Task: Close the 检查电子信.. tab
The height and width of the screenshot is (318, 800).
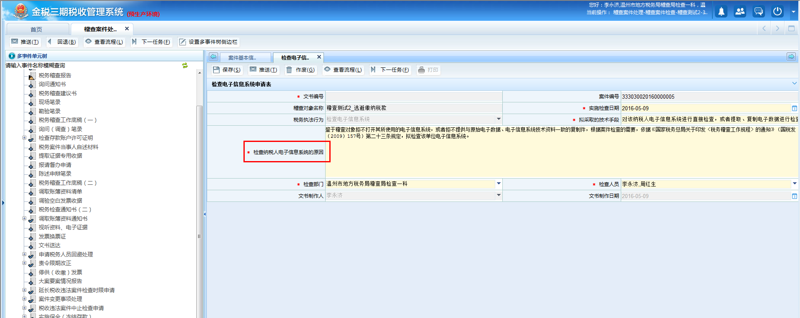Action: tap(319, 57)
